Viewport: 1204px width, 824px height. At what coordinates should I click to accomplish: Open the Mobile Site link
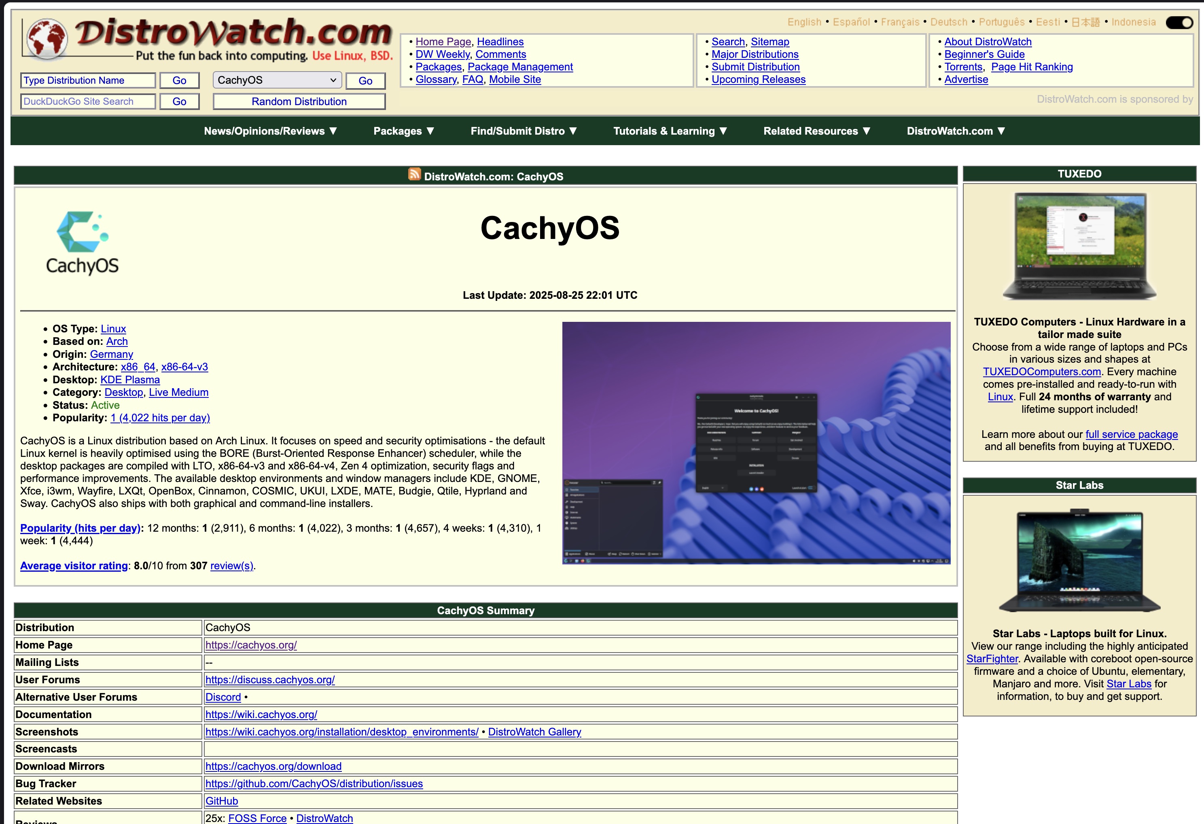[x=515, y=79]
